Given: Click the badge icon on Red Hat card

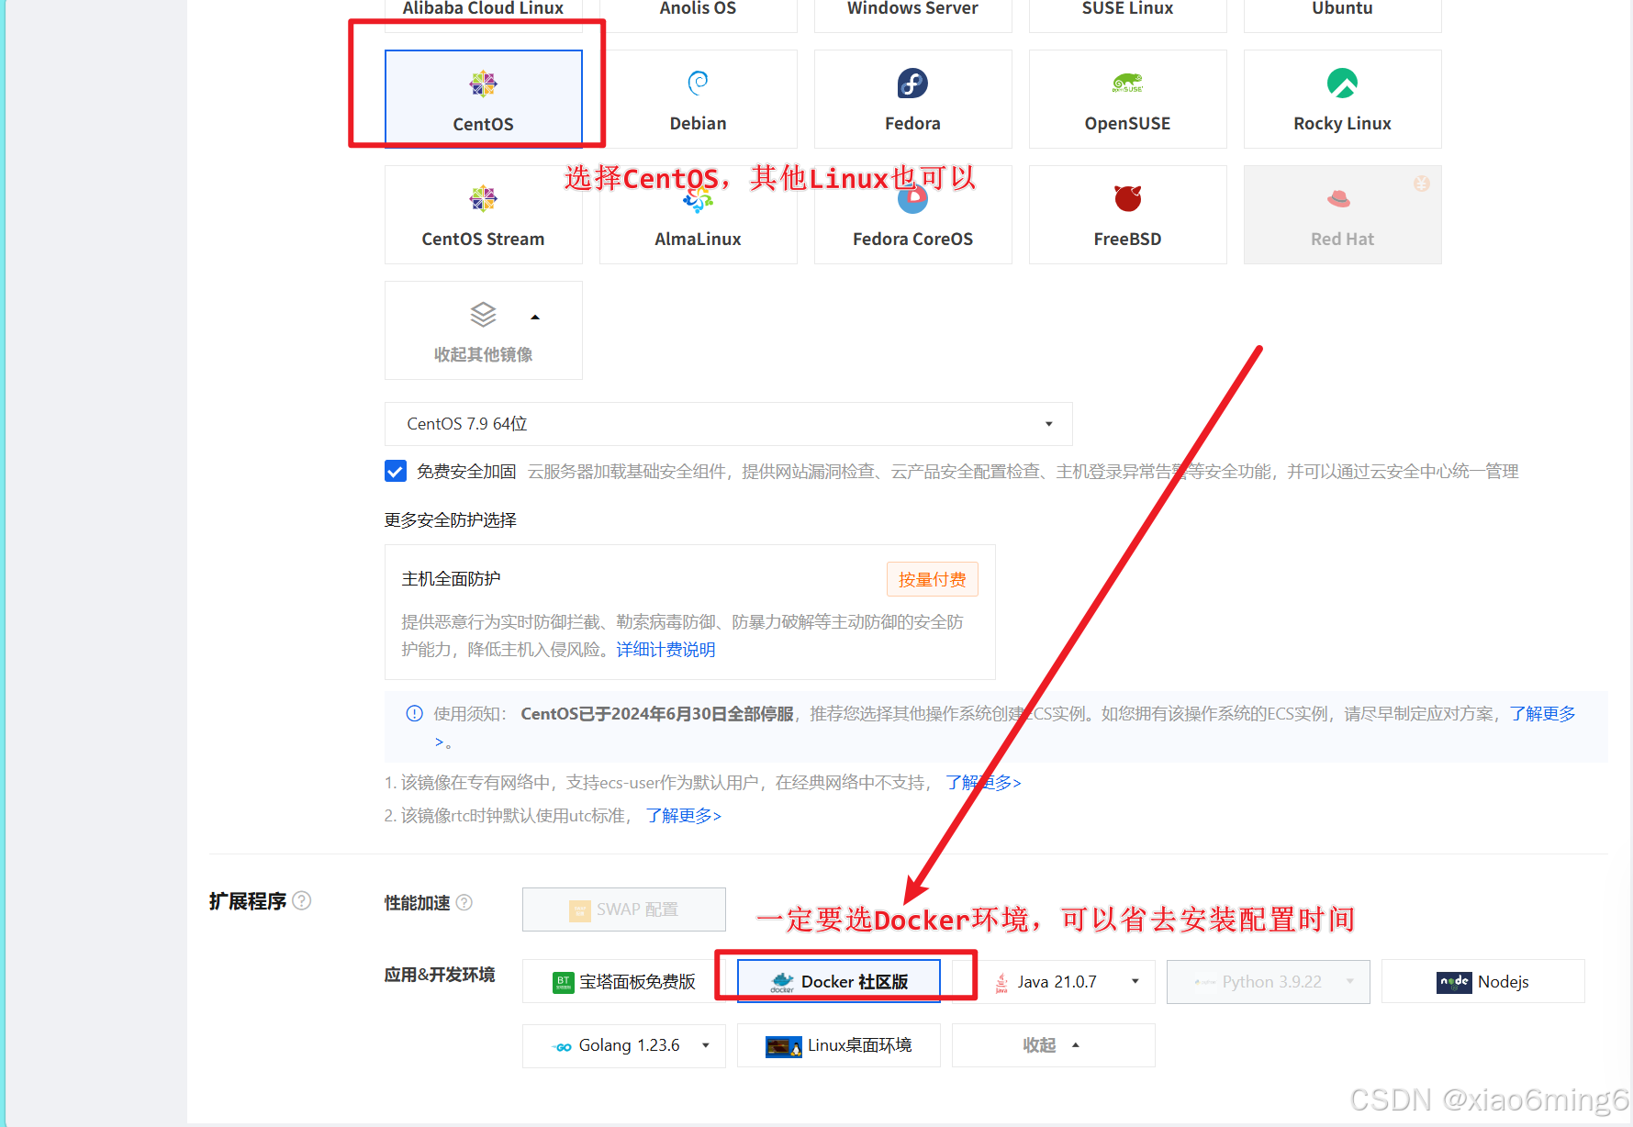Looking at the screenshot, I should click(x=1421, y=184).
